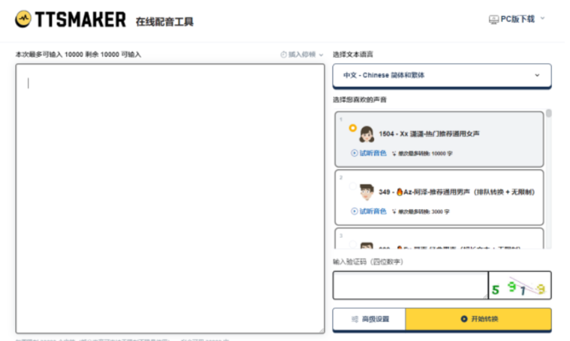This screenshot has width=570, height=341.
Task: Click inside the 验证码 captcha input field
Action: coord(410,285)
